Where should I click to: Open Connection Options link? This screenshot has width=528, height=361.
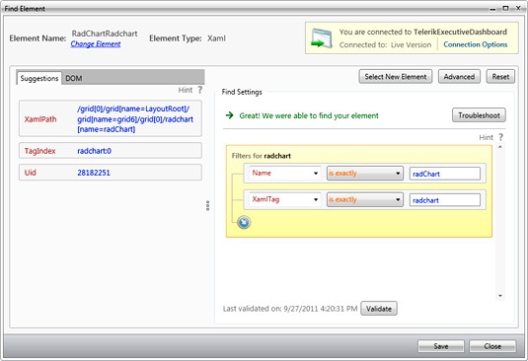pos(475,44)
